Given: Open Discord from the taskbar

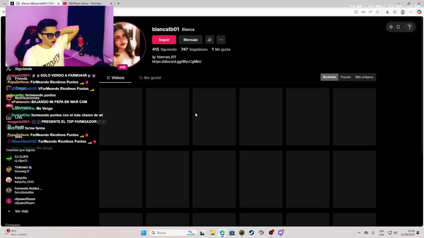Looking at the screenshot, I should 281,233.
